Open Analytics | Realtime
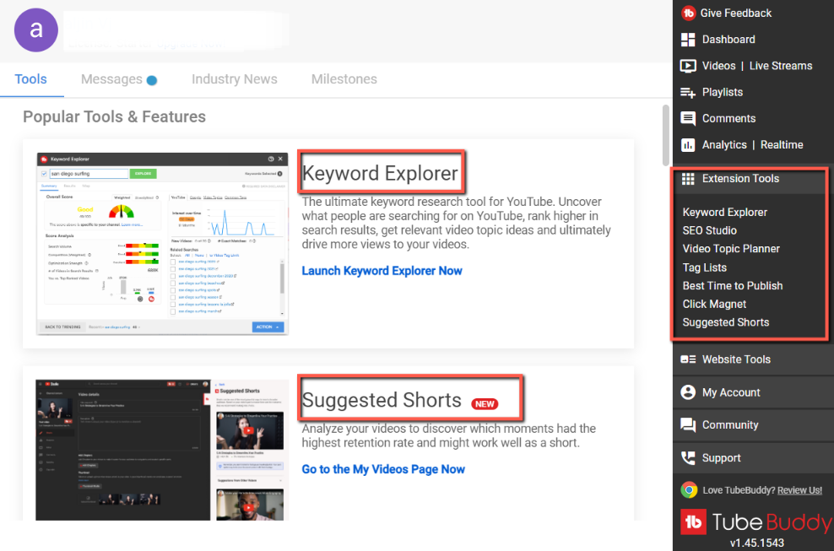The width and height of the screenshot is (834, 551). (753, 144)
